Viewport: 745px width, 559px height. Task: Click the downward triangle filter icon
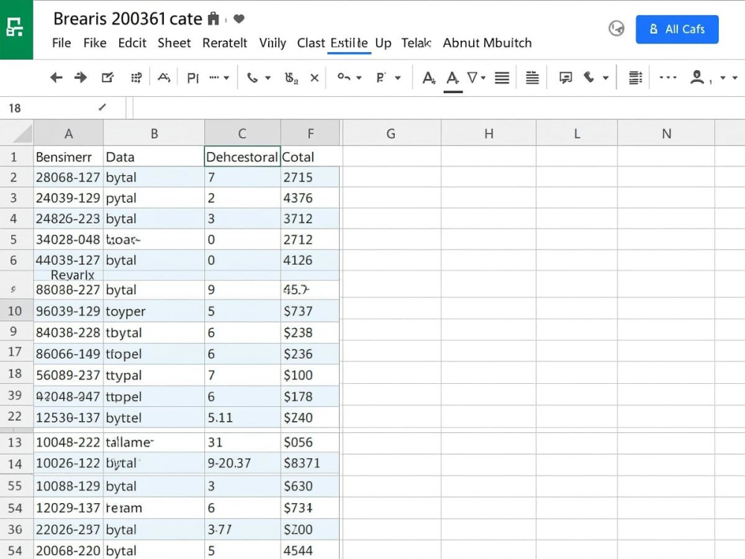point(472,78)
